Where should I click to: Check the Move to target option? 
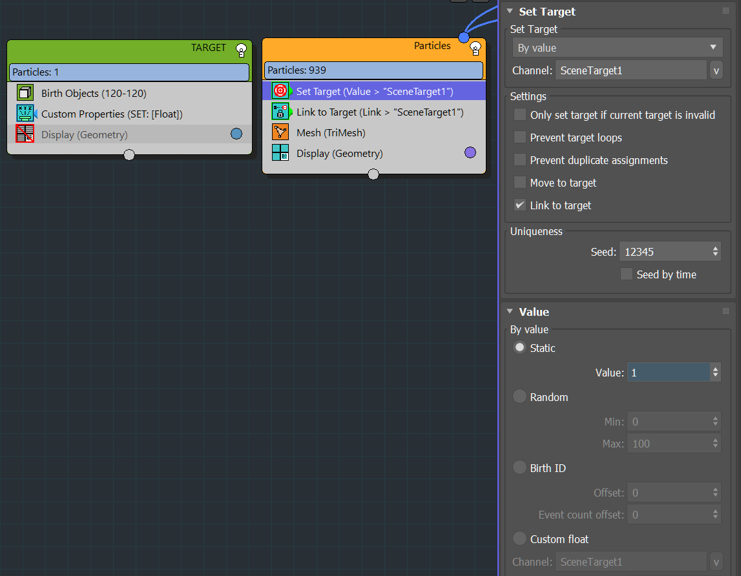[520, 183]
